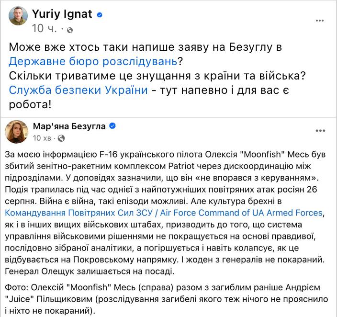Click the globe privacy icon next to "10 хв"

(61, 138)
